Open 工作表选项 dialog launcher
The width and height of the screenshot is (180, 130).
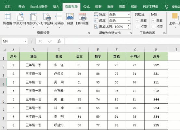164,33
